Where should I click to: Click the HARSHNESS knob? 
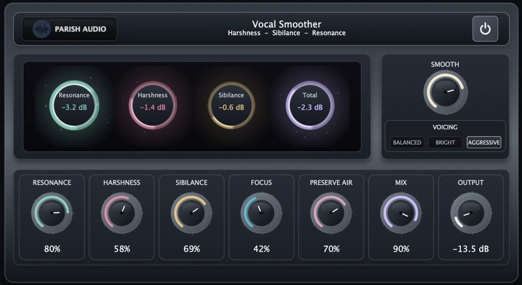pos(122,213)
